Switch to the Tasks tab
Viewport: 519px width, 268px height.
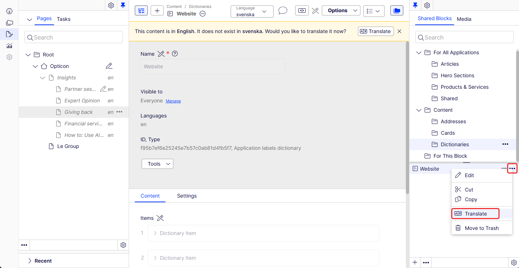[64, 19]
